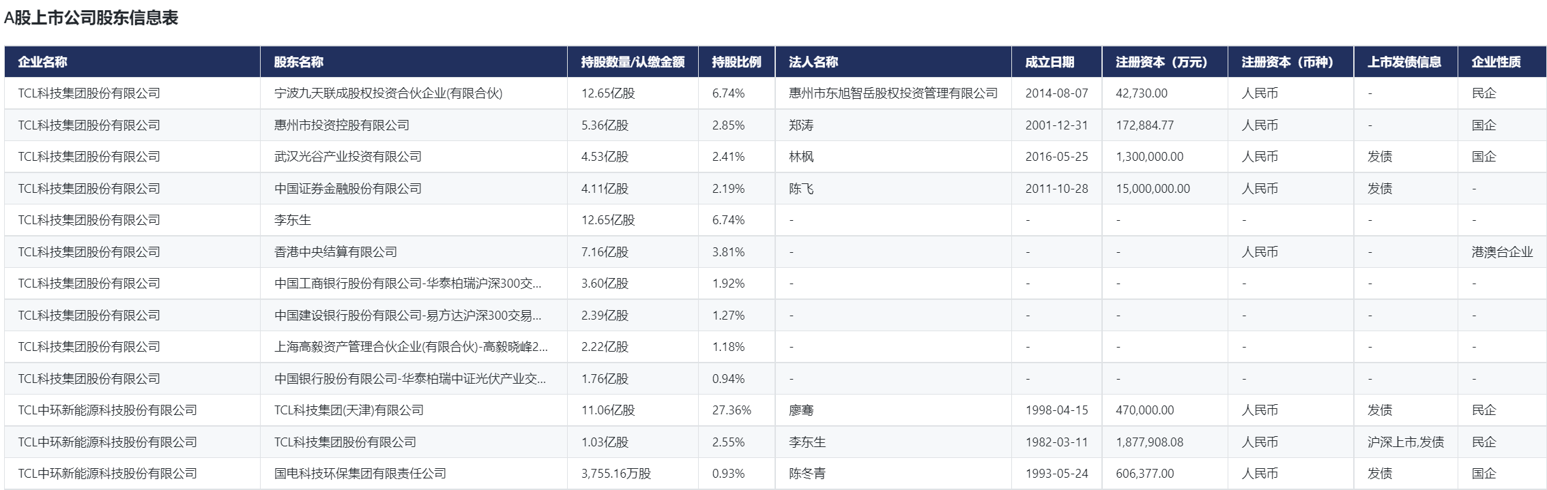Select shareholder 李东生 in shareholder column
The width and height of the screenshot is (1547, 490).
pyautogui.click(x=293, y=220)
